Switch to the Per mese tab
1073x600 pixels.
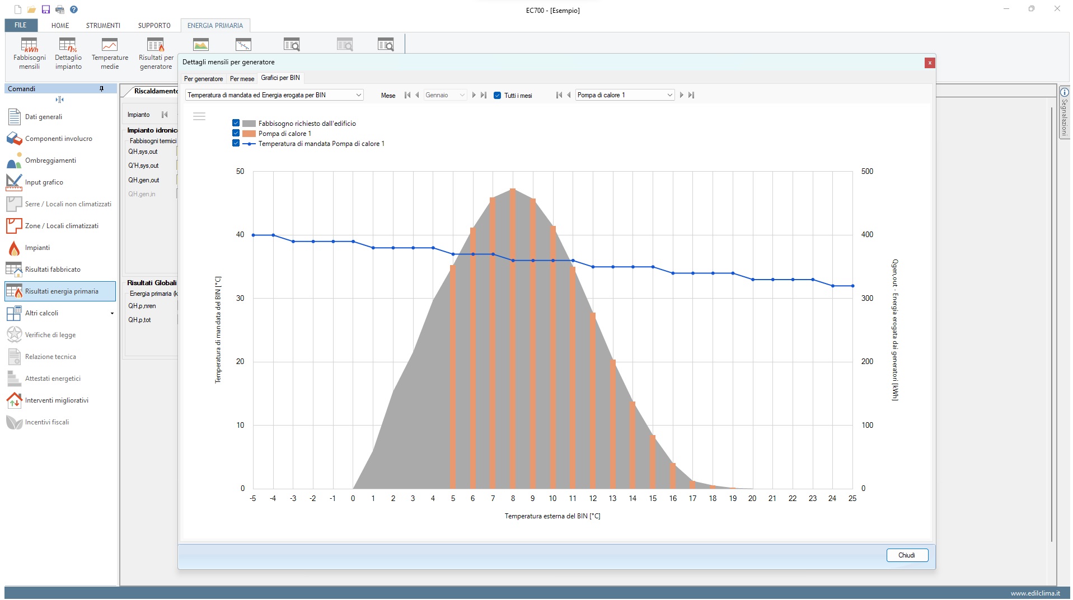click(242, 79)
